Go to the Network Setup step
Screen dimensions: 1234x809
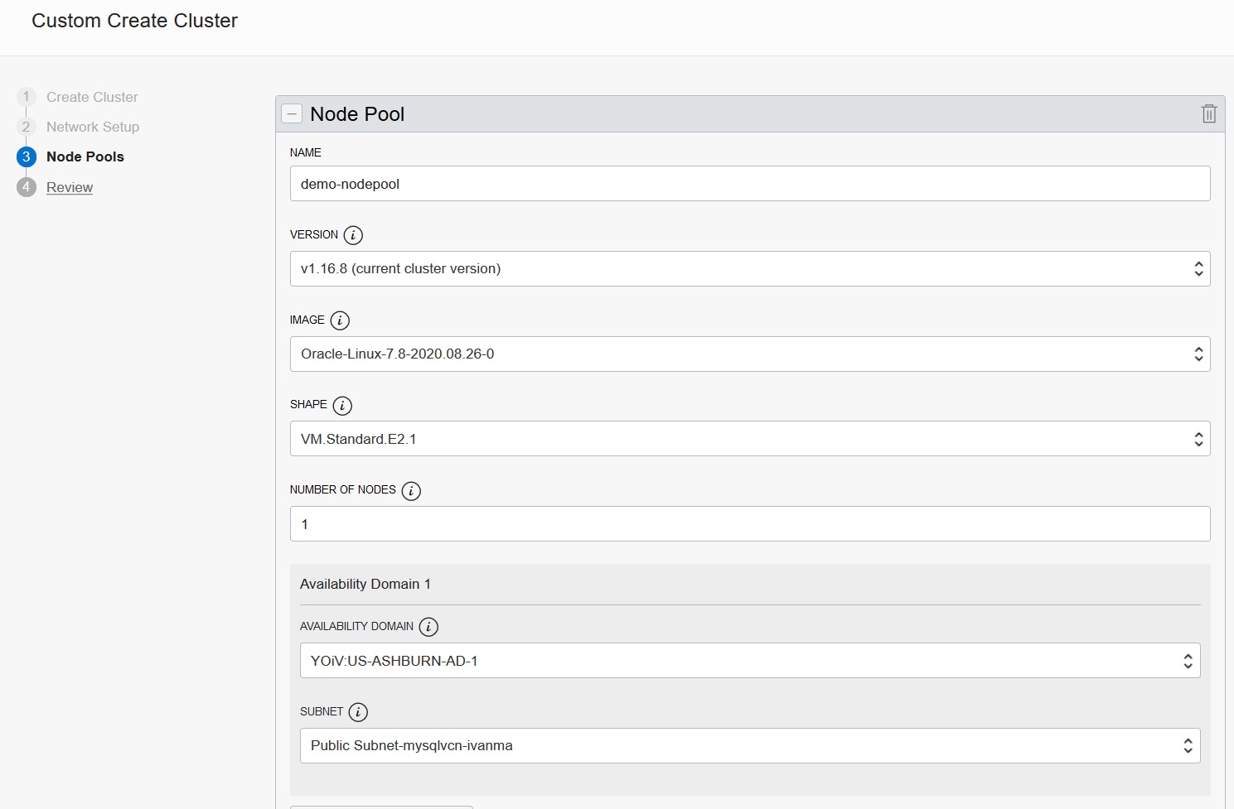pyautogui.click(x=93, y=127)
